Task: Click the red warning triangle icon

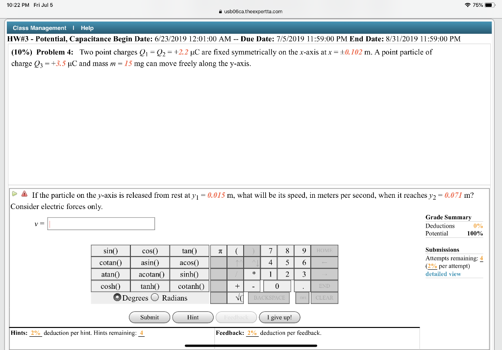Action: tap(23, 194)
